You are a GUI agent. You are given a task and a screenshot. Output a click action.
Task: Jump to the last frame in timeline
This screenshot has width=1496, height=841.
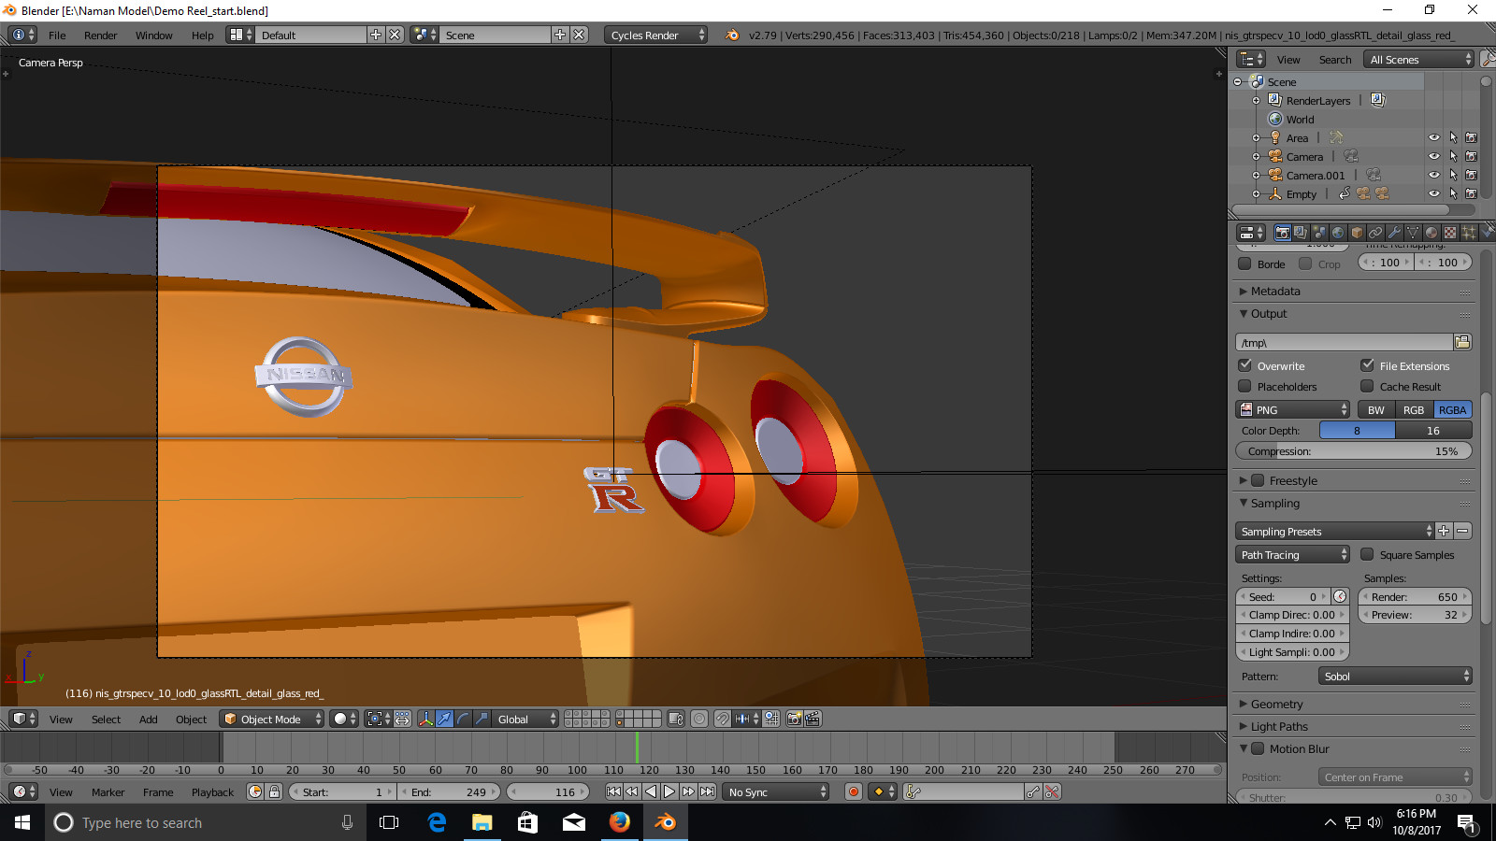(708, 791)
